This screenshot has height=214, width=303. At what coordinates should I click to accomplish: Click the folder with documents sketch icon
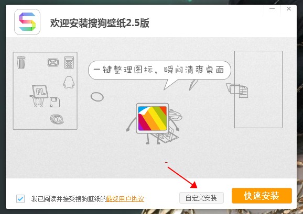237,90
